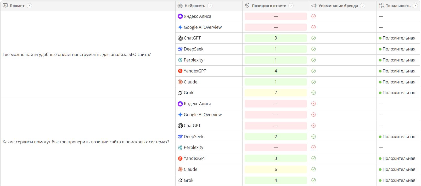Click the red cross in Perplexity's brand mention cell
The width and height of the screenshot is (421, 186).
coord(313,148)
